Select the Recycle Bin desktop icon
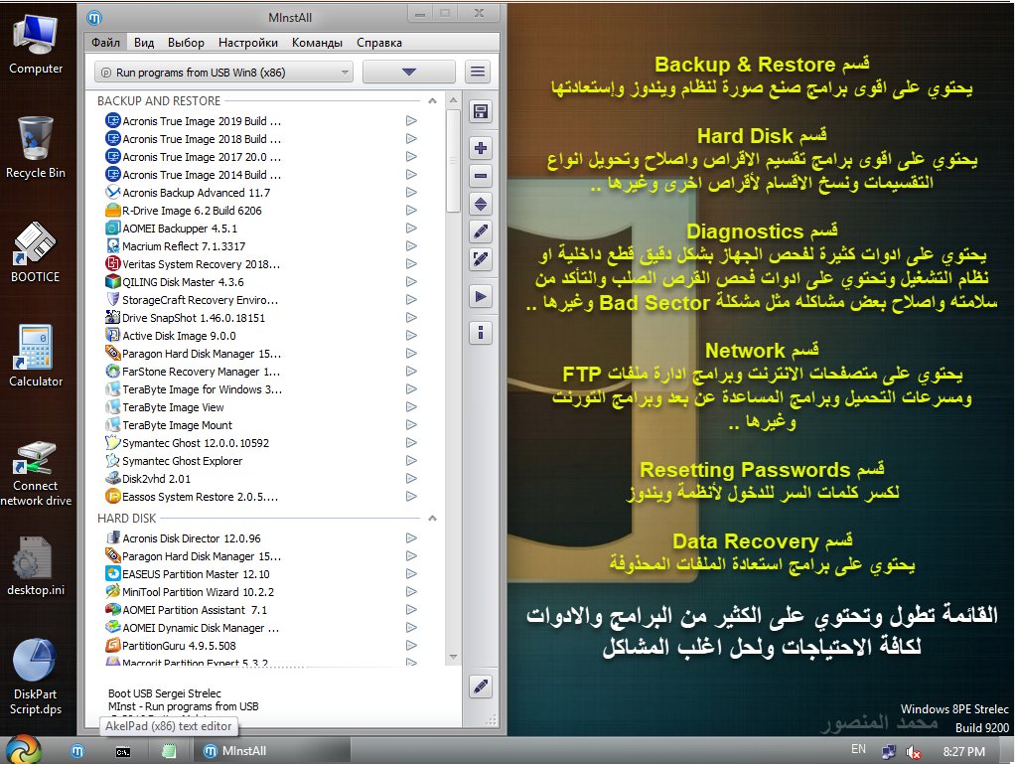 [36, 147]
